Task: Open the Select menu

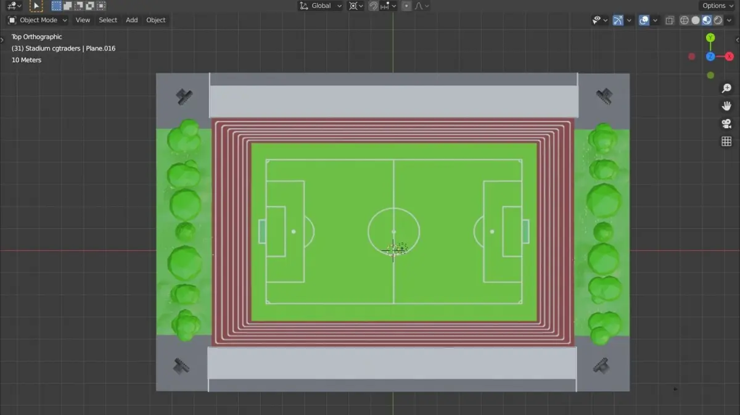Action: pos(108,20)
